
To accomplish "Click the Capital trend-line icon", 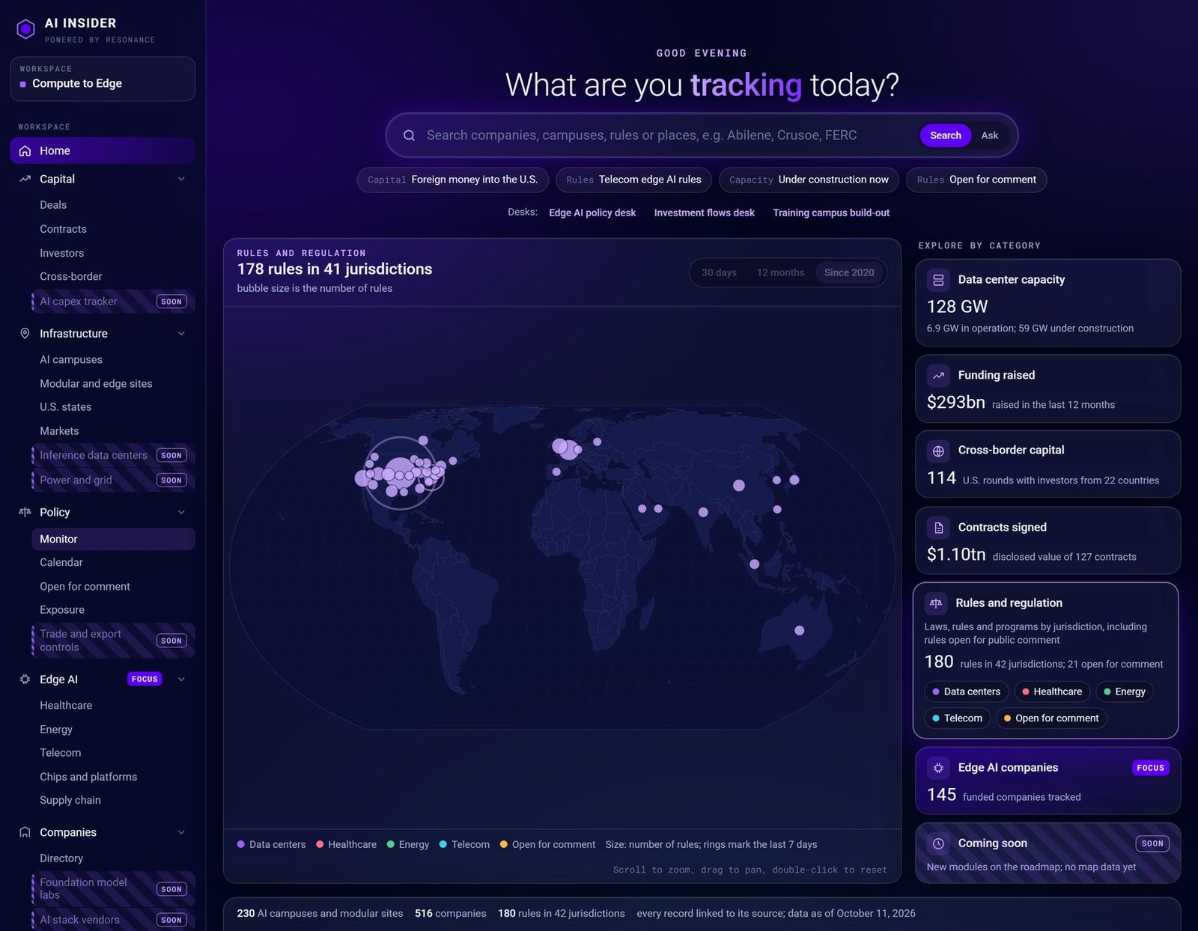I will point(25,179).
